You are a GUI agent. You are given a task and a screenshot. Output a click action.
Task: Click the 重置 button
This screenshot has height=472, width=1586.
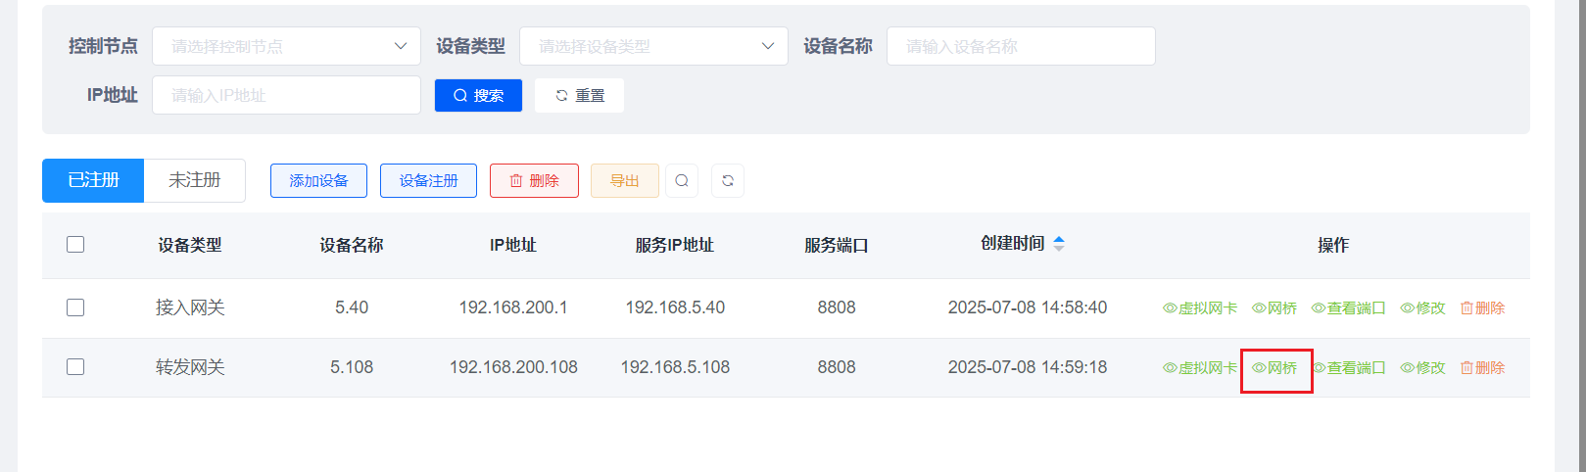(x=579, y=95)
